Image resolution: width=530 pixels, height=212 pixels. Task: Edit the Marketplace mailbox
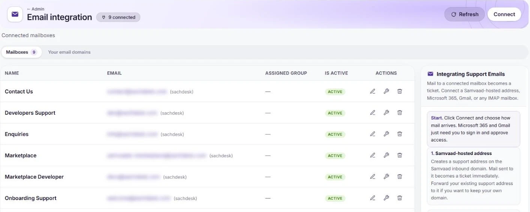373,155
